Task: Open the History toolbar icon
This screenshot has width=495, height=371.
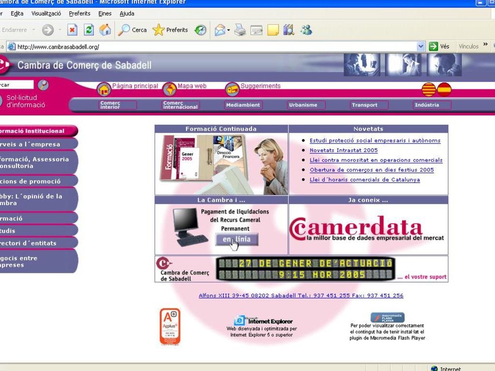Action: pyautogui.click(x=201, y=30)
